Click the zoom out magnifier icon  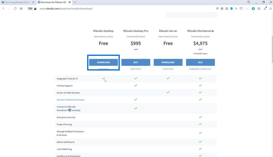tap(217, 9)
